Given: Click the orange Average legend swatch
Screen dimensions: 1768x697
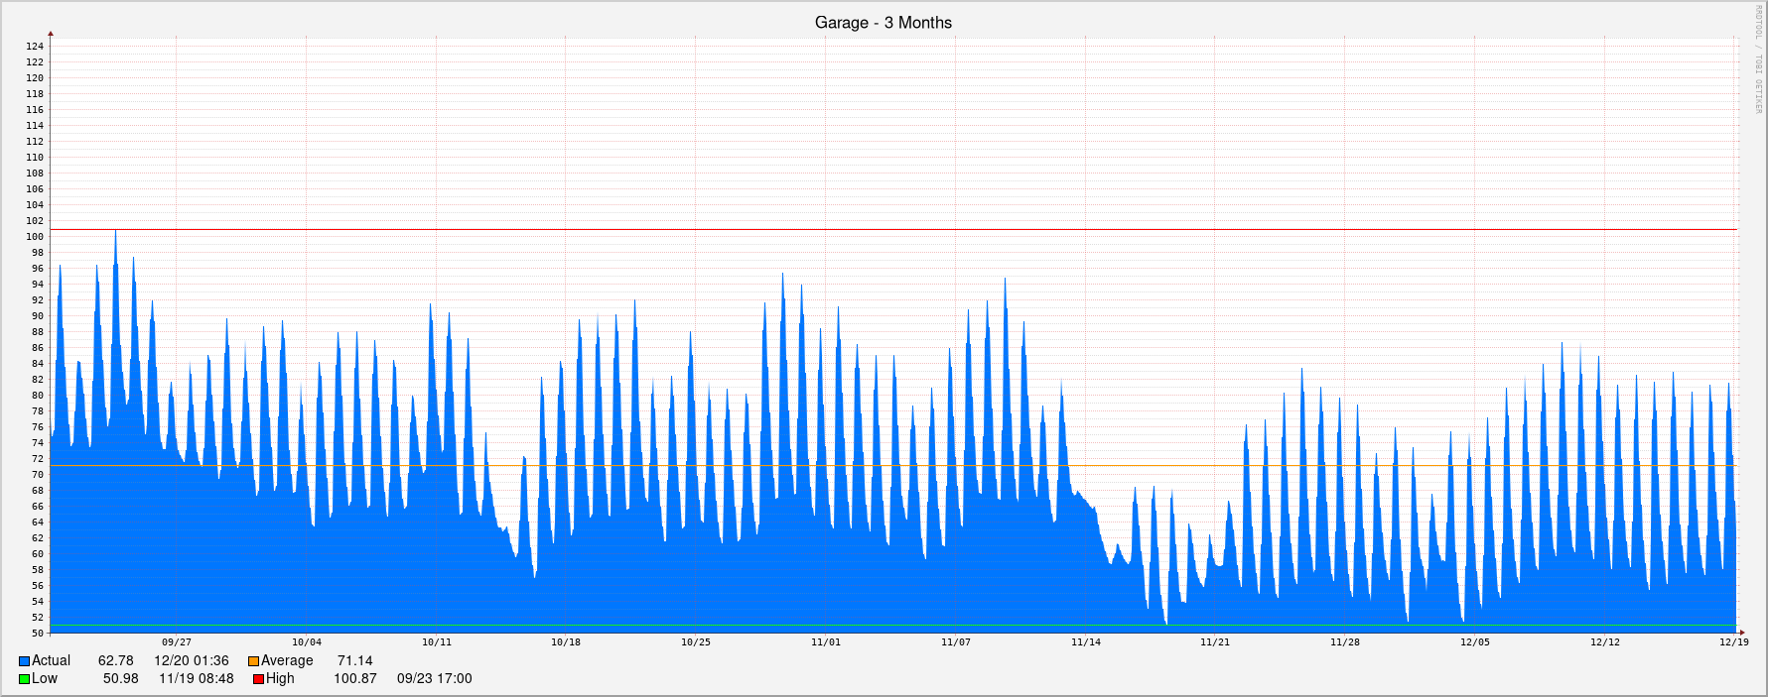Looking at the screenshot, I should (253, 661).
